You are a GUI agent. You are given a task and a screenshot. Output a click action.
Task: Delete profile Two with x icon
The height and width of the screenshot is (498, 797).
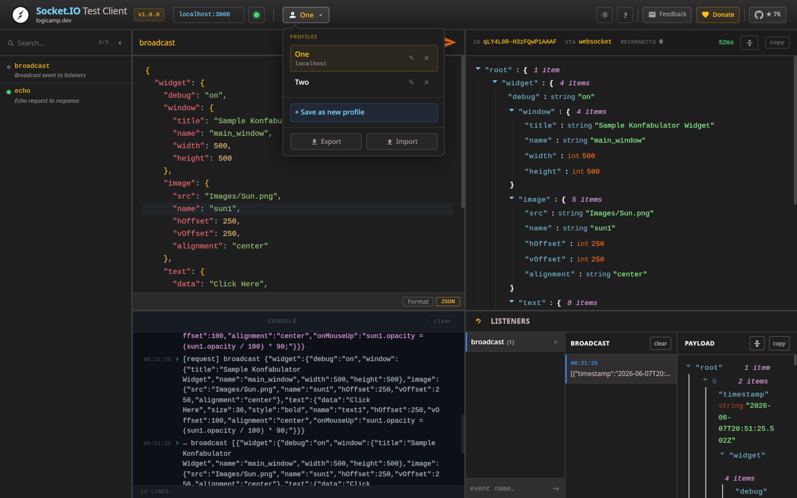point(427,82)
